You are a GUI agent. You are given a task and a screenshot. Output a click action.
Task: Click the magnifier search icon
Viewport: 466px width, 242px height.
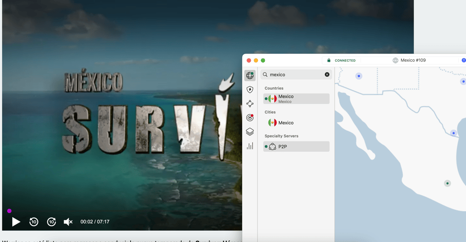pyautogui.click(x=265, y=74)
